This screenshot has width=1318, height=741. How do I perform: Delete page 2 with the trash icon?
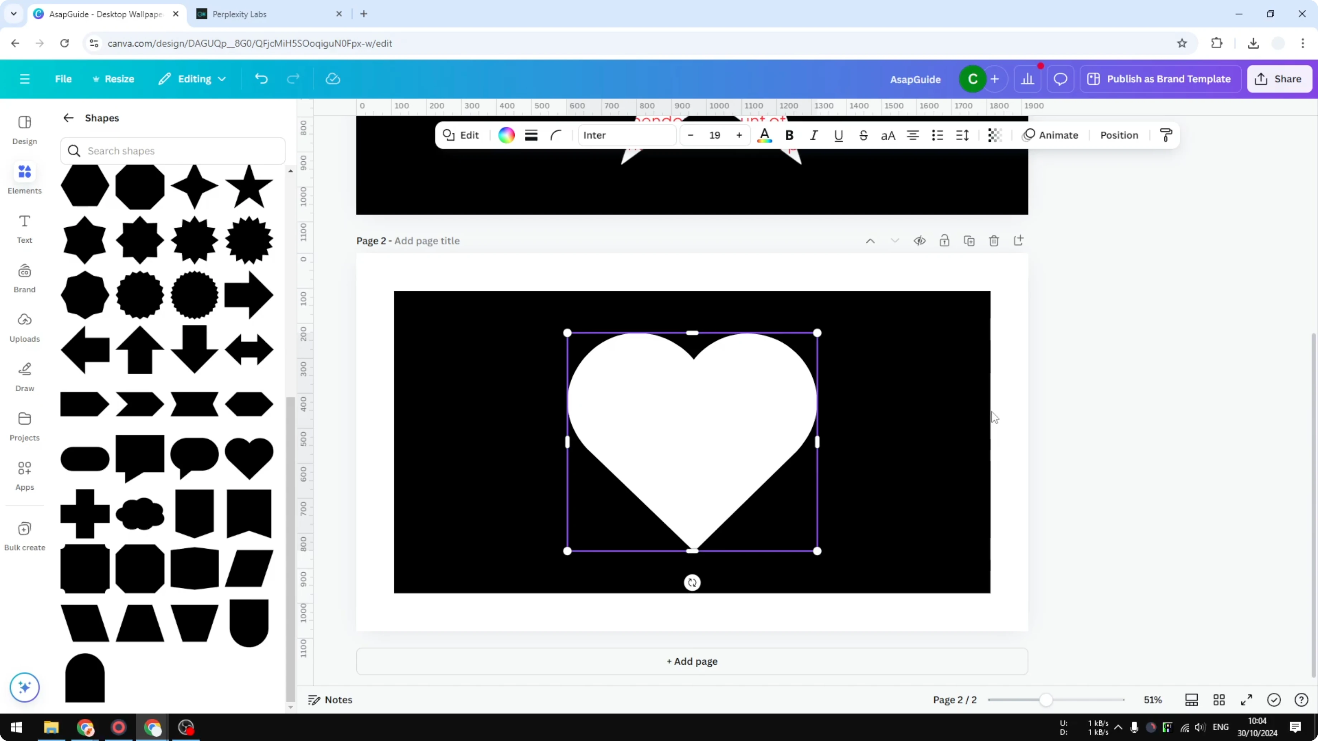click(994, 240)
